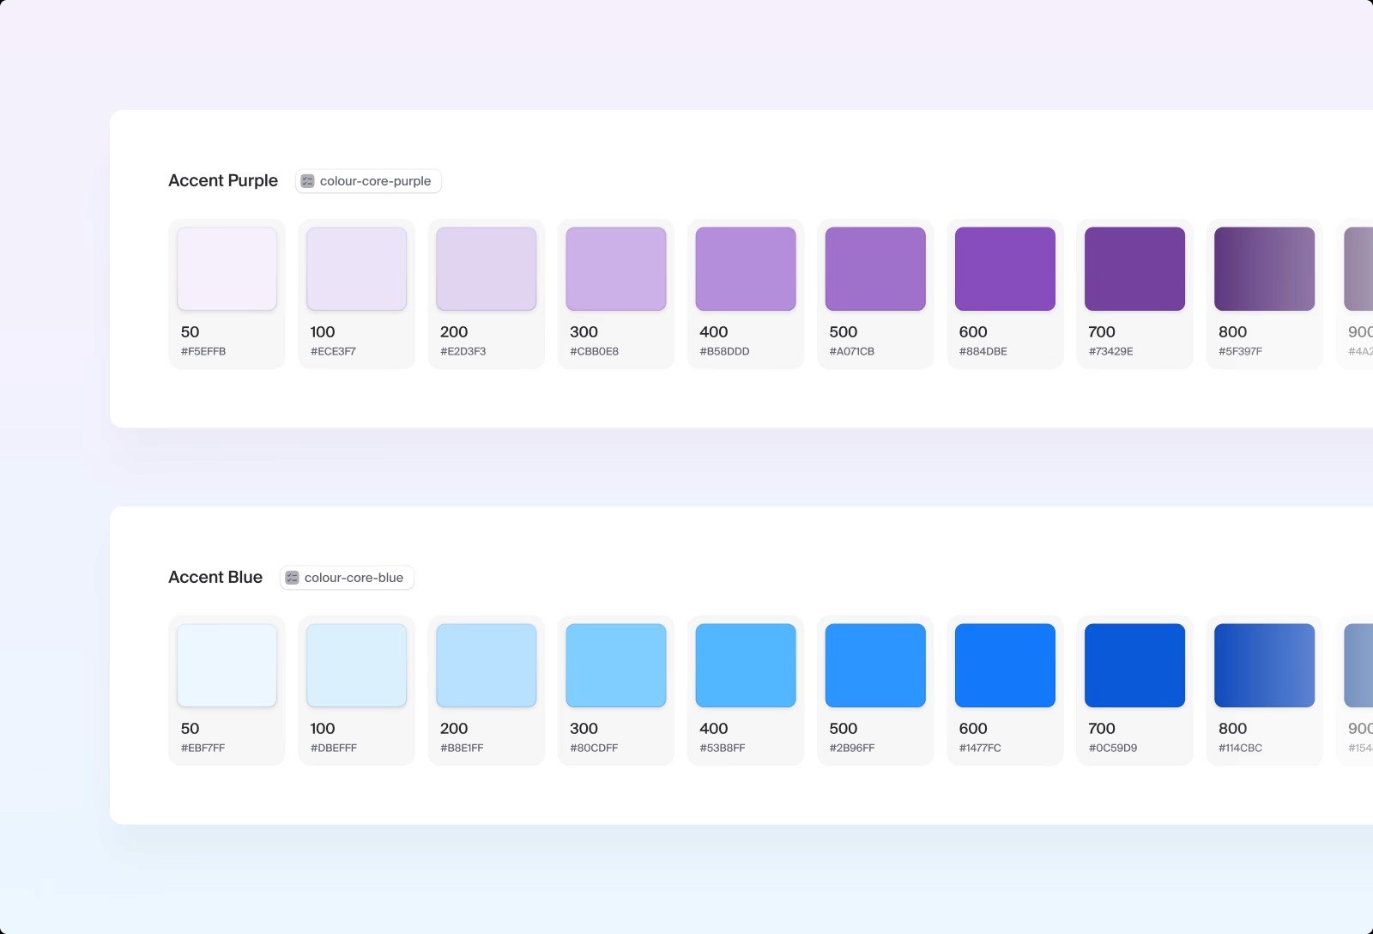The image size is (1373, 934).
Task: Click hex code #5F397F text
Action: click(1240, 351)
